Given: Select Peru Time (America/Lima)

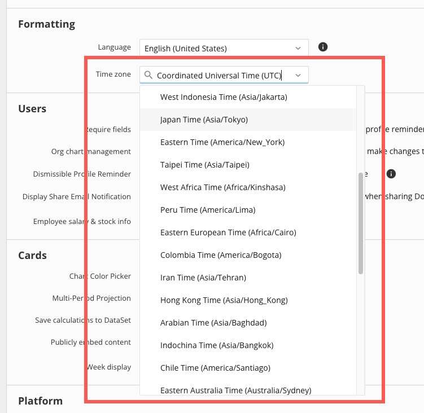Looking at the screenshot, I should [208, 210].
